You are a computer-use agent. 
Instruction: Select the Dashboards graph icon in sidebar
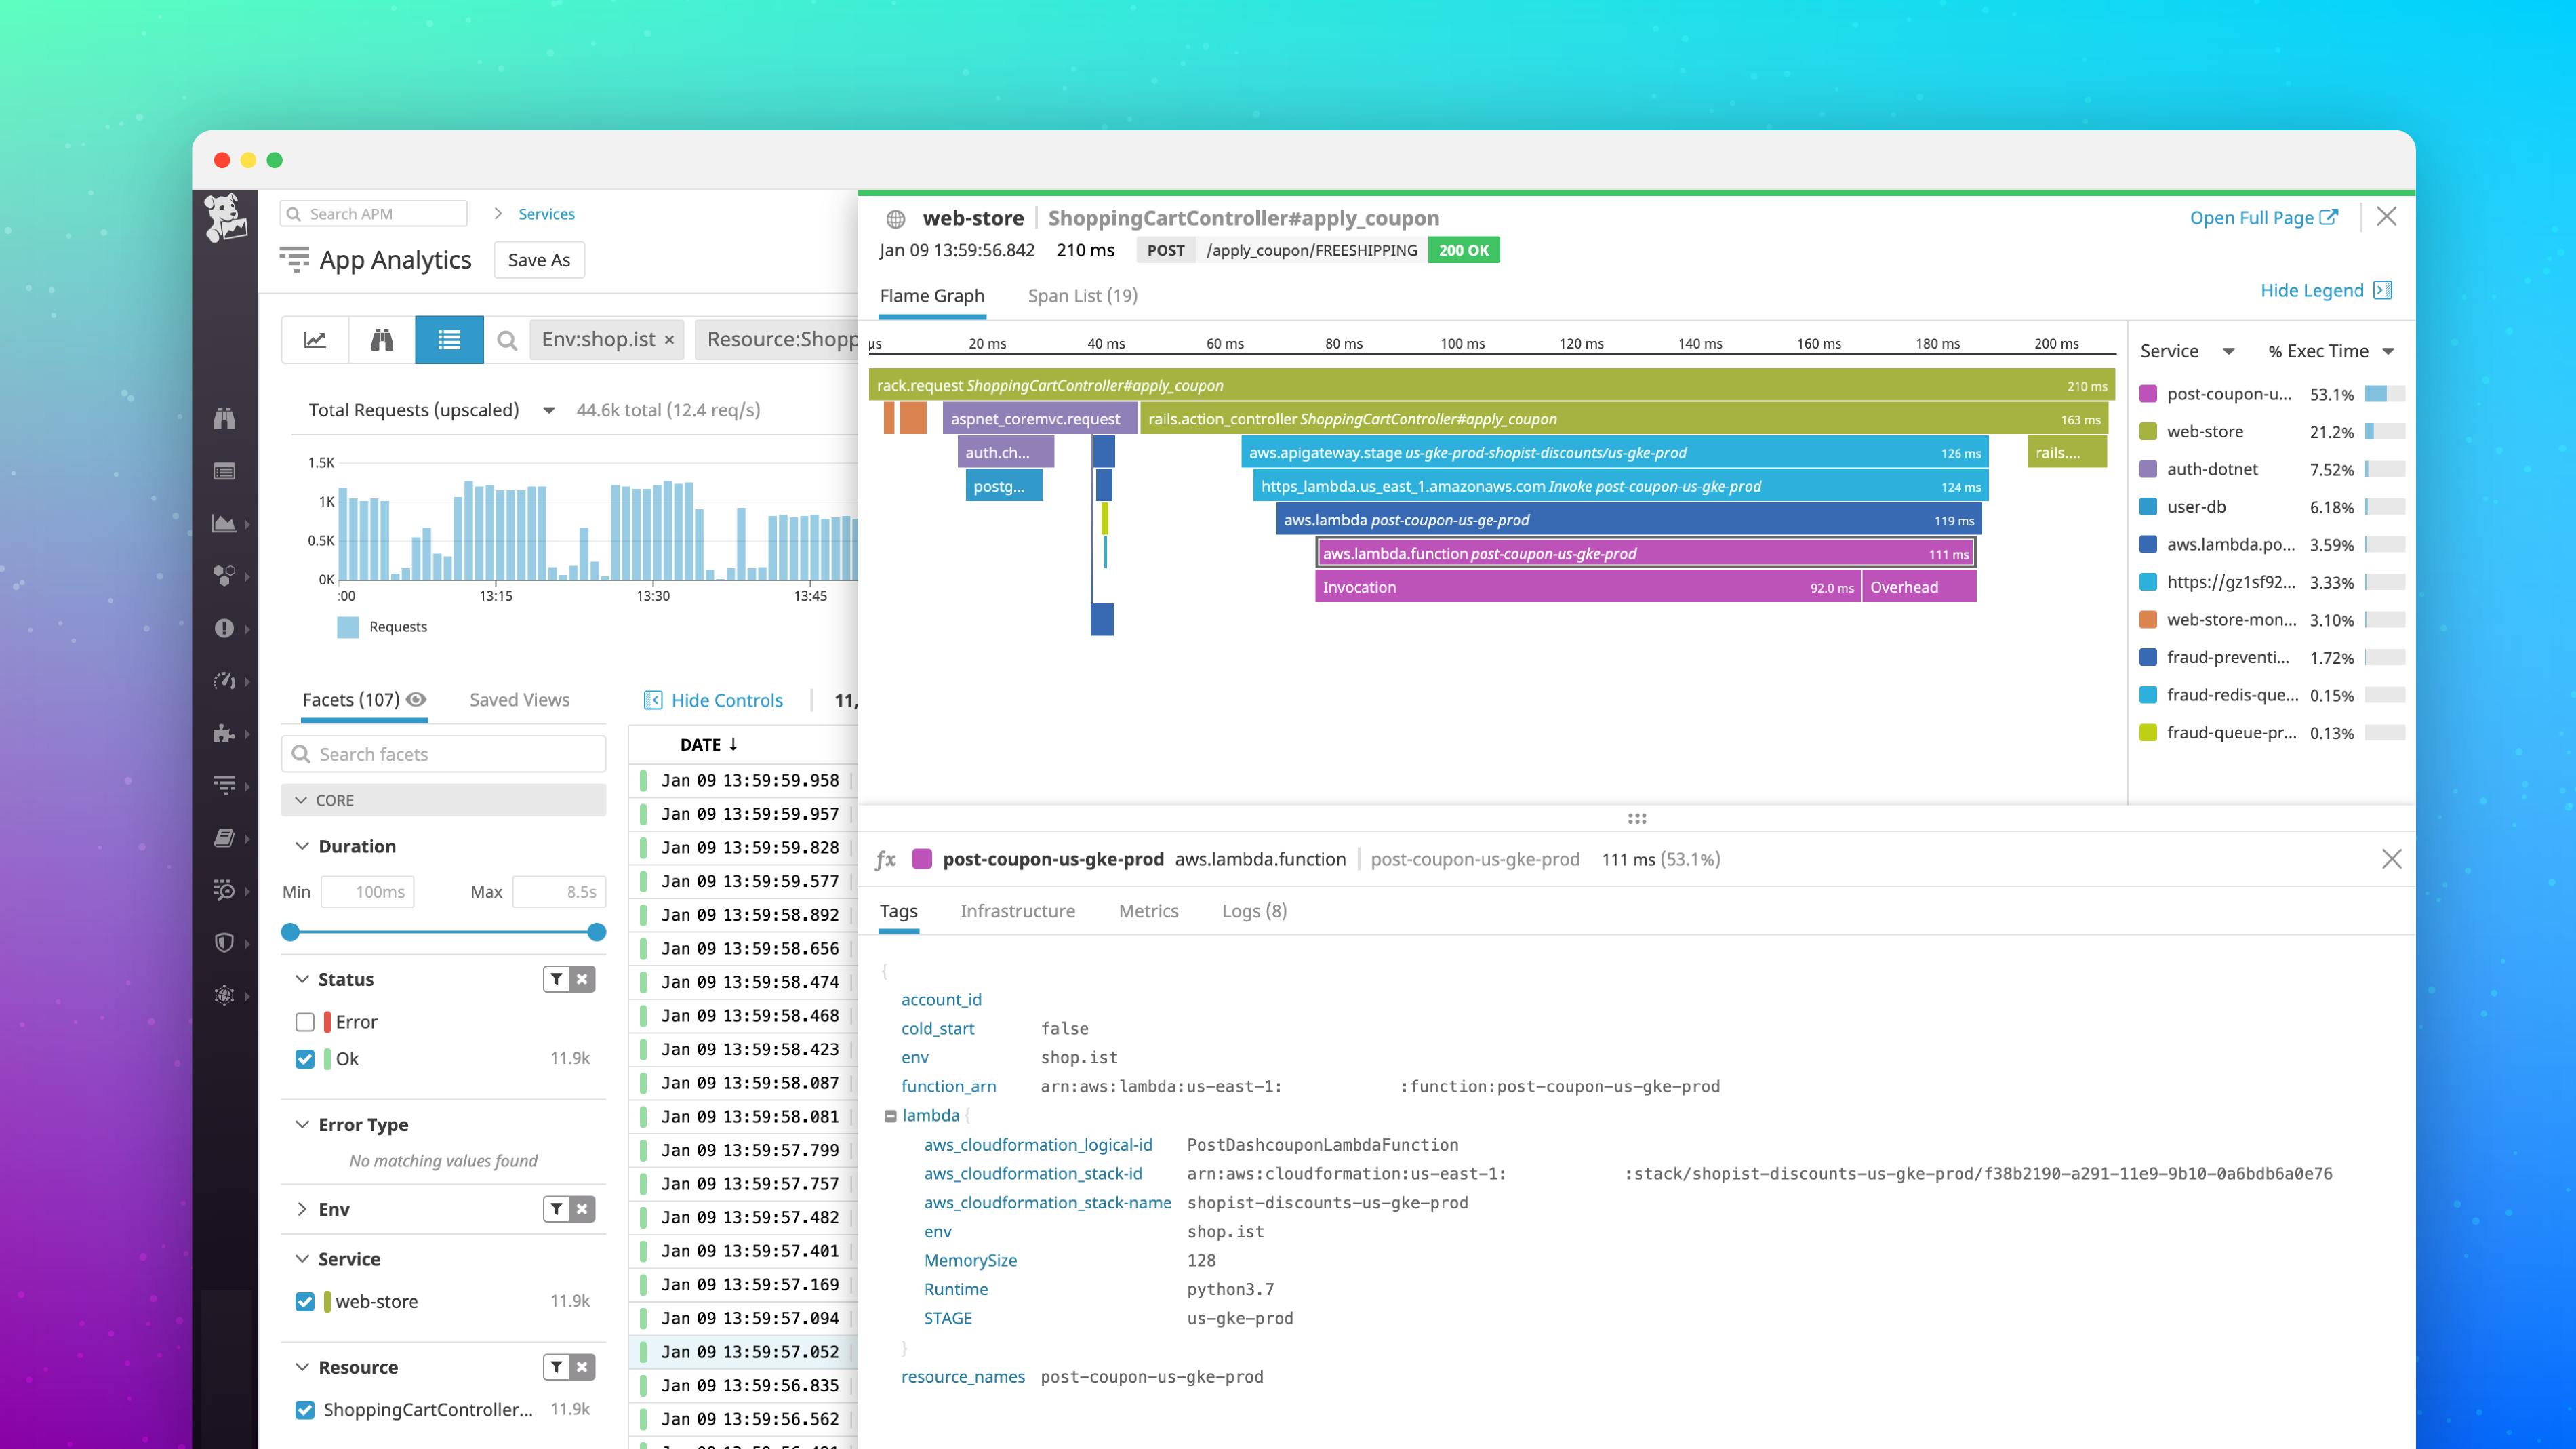pyautogui.click(x=225, y=522)
